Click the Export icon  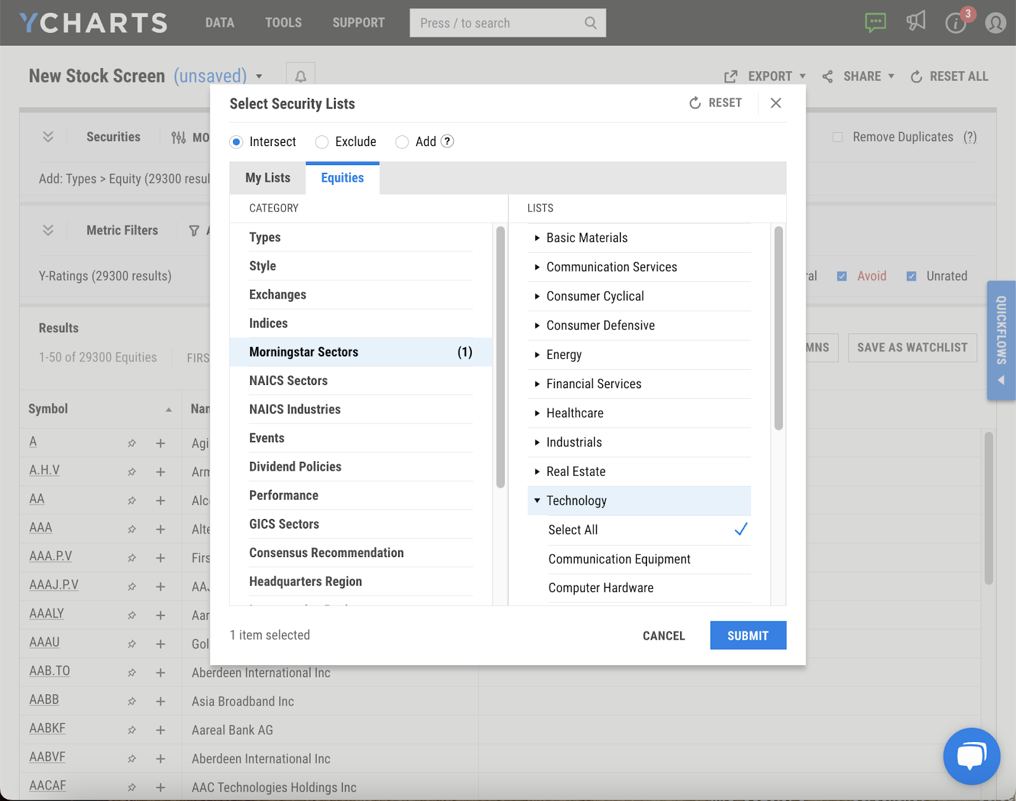tap(731, 76)
